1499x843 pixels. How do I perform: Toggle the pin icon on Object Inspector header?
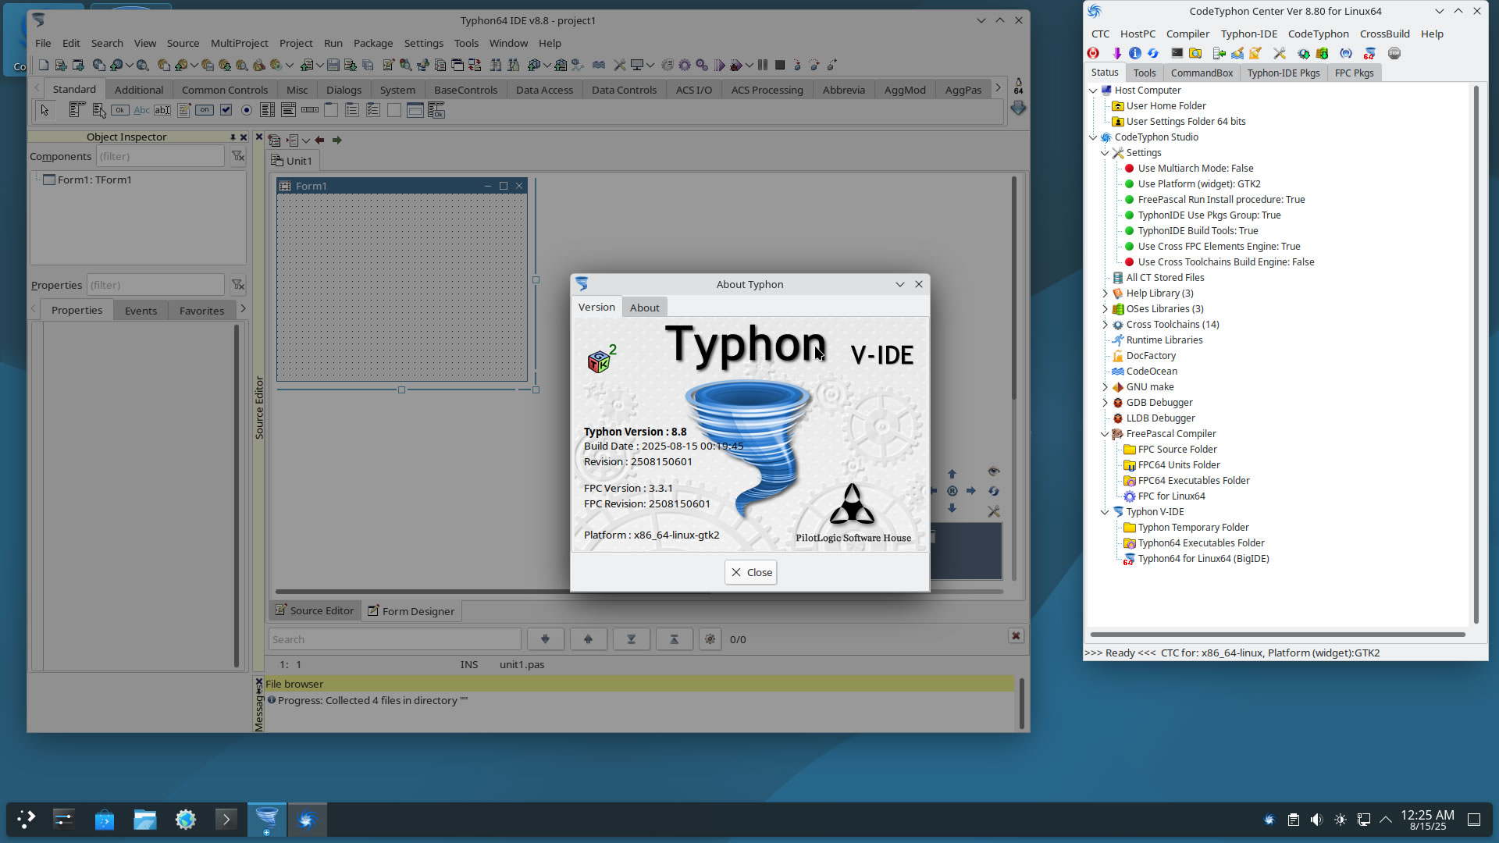[233, 137]
